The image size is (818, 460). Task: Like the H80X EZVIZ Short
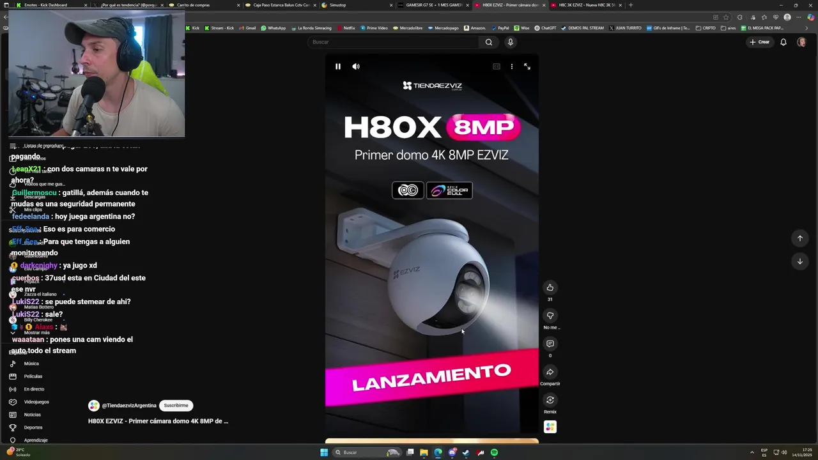click(x=550, y=287)
